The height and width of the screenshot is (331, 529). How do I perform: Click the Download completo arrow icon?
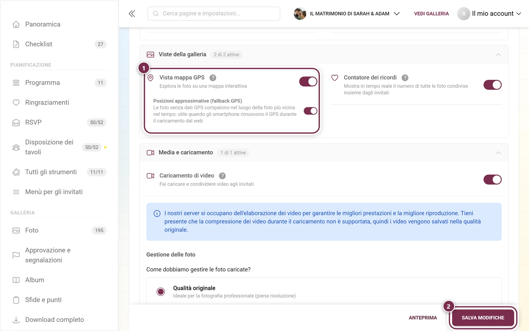point(16,320)
